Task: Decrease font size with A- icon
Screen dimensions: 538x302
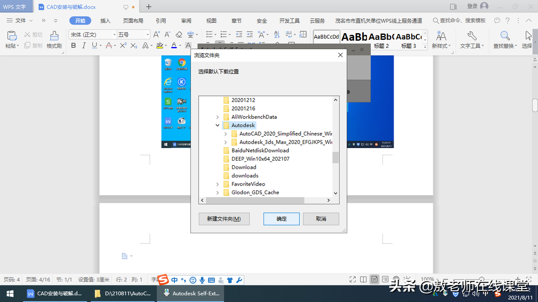Action: 167,34
